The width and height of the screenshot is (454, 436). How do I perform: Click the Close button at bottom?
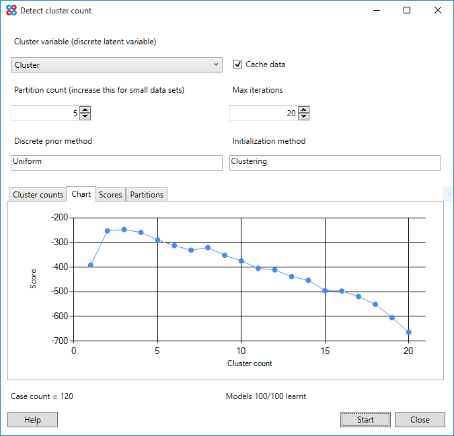tap(420, 420)
